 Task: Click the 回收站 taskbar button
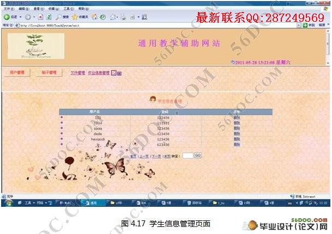click(x=195, y=203)
